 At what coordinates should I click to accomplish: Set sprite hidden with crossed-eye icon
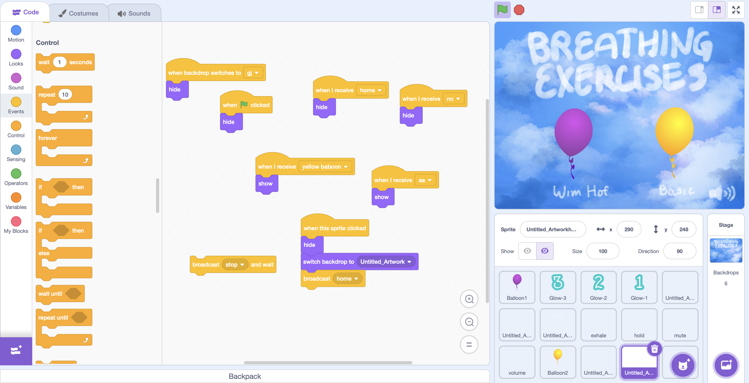click(545, 251)
